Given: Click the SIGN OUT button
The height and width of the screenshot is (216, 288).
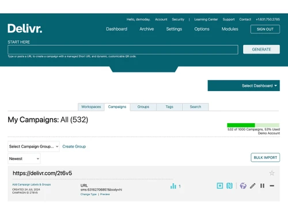Looking at the screenshot, I should tap(265, 29).
